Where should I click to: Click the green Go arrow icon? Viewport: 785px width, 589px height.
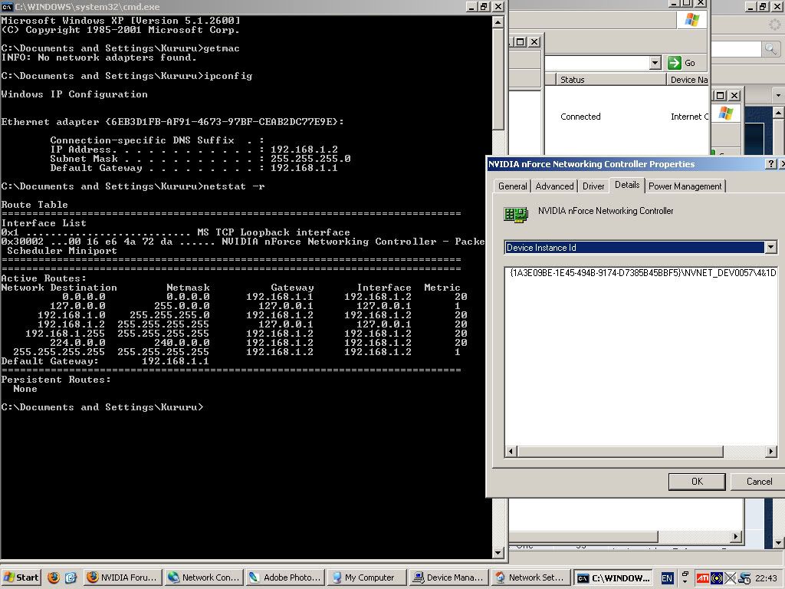[x=673, y=63]
